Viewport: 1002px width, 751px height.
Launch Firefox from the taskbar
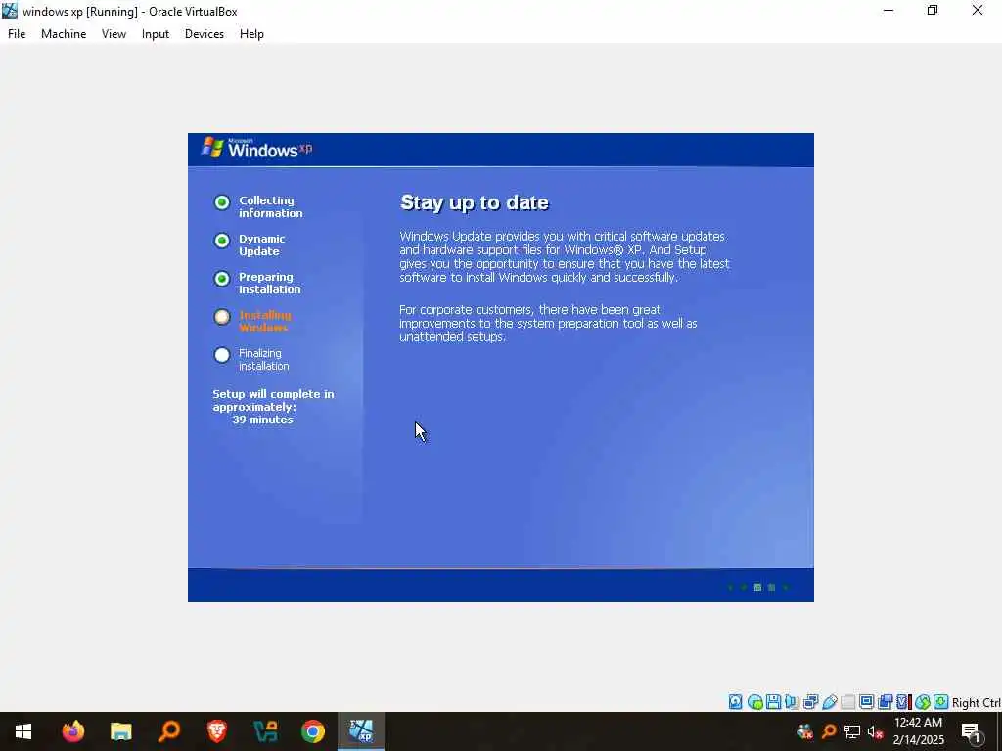tap(72, 731)
